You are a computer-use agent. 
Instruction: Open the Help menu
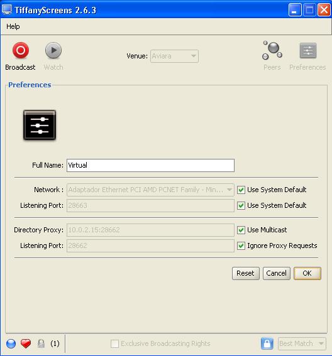pyautogui.click(x=13, y=26)
